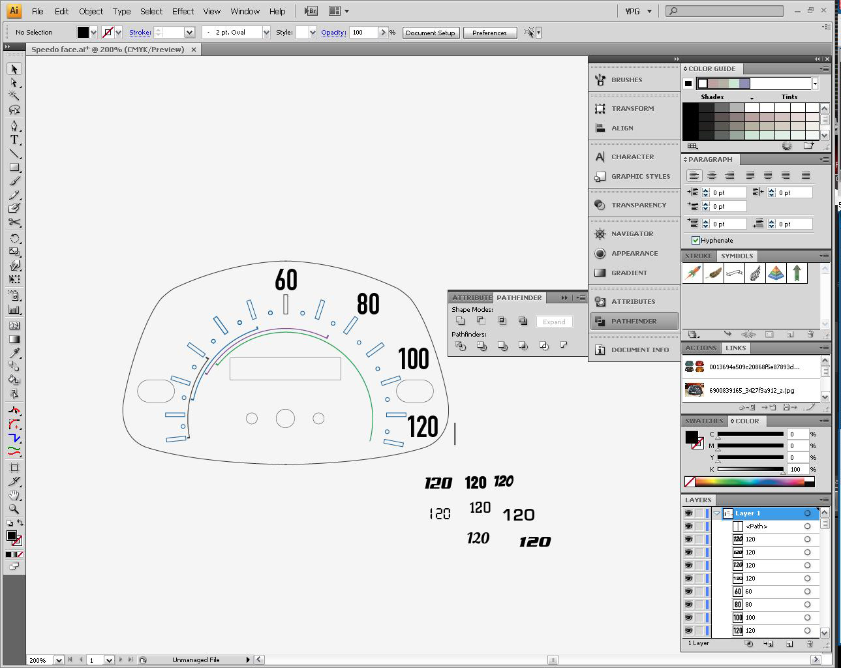Select the Scissors tool
Screen dimensions: 841x668
(x=14, y=222)
